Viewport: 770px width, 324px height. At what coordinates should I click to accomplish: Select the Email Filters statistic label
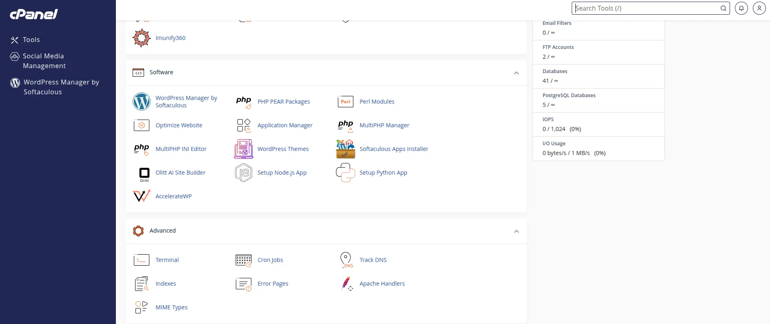pos(557,23)
